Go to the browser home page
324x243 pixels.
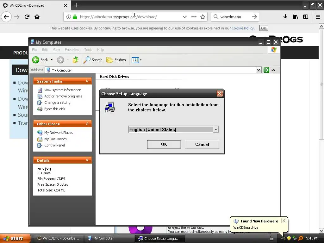click(x=37, y=17)
